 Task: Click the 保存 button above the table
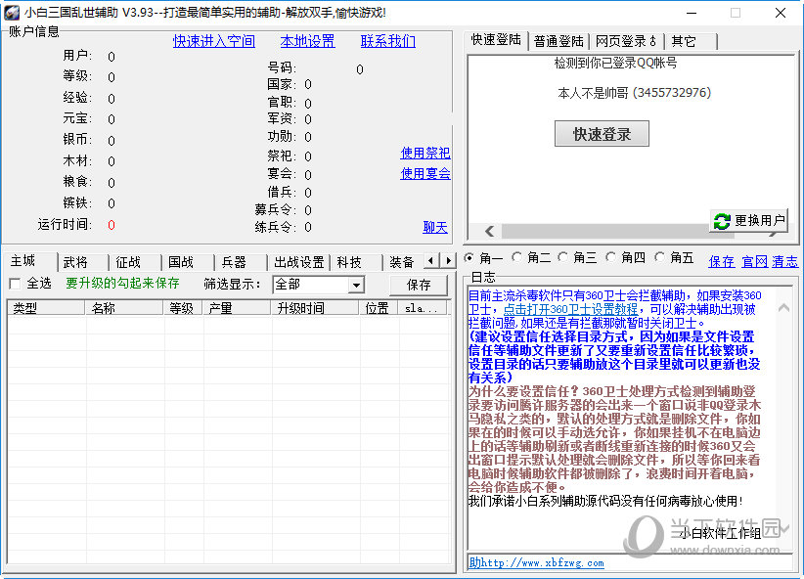click(x=419, y=285)
